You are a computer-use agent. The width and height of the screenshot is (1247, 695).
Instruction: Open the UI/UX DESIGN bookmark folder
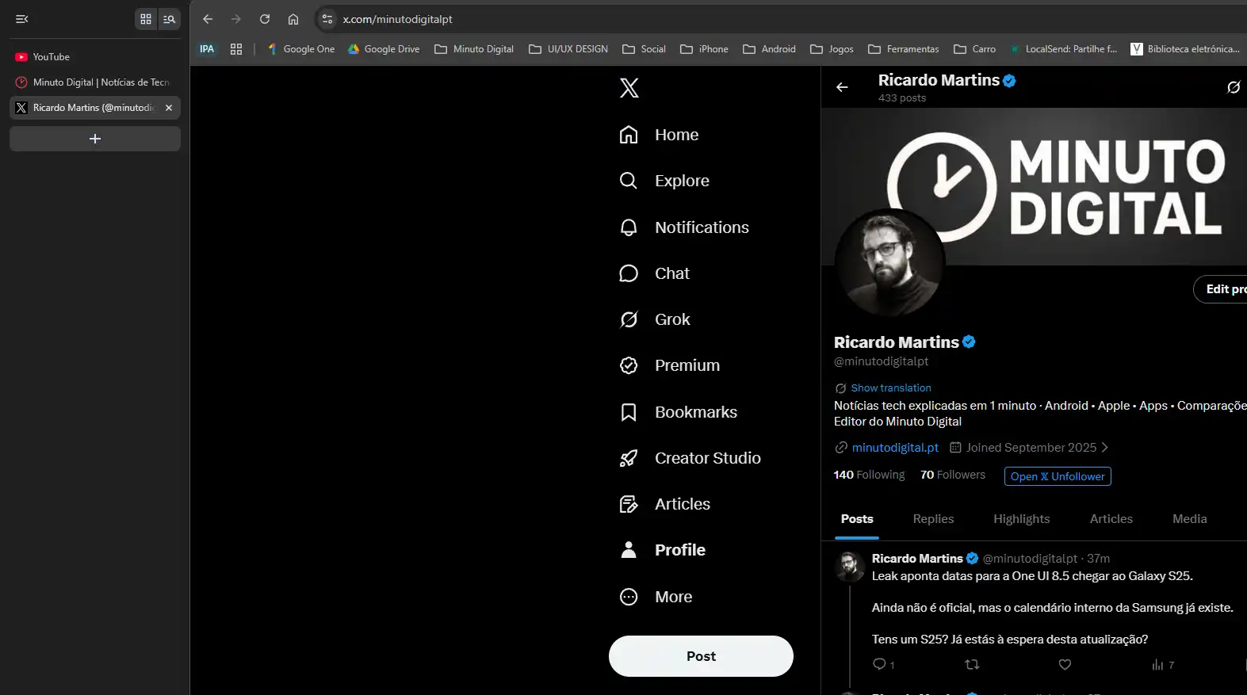pos(568,49)
